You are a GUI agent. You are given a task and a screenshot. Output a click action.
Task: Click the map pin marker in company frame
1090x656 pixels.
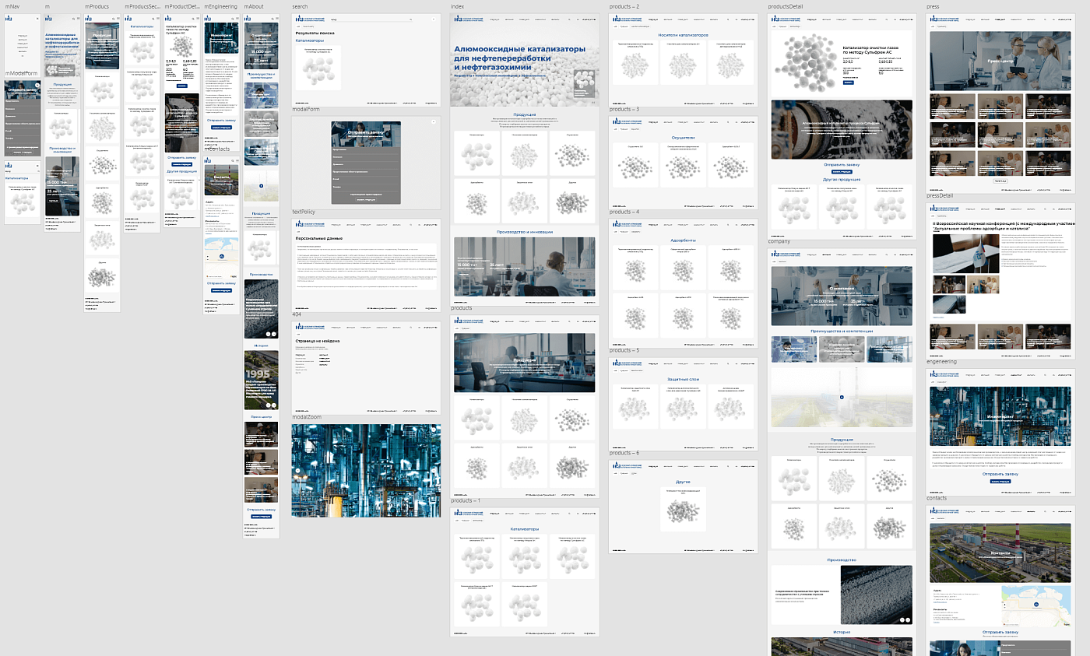point(841,398)
